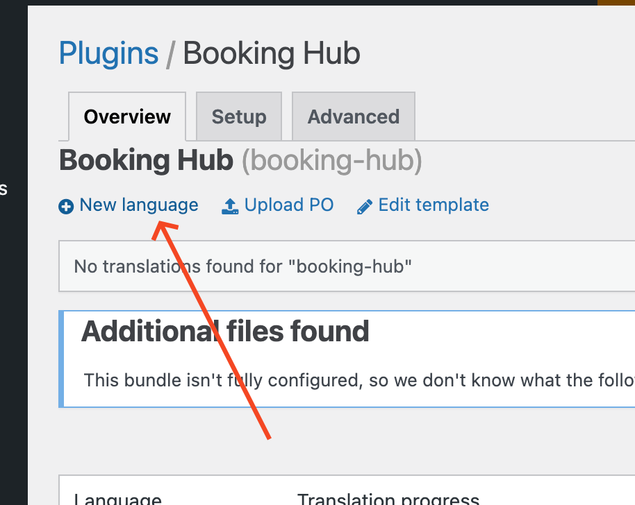Click the pencil icon beside Edit template

(364, 207)
